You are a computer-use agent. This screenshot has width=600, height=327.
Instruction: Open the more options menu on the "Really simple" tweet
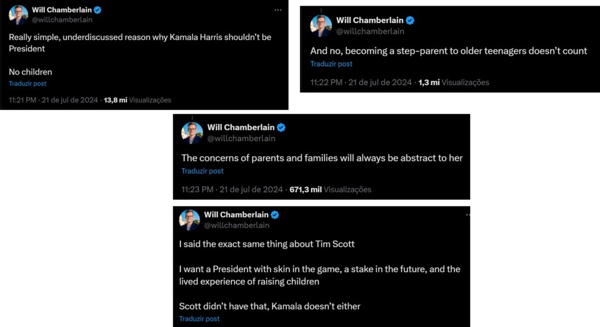277,10
